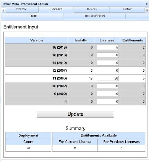The width and height of the screenshot is (149, 162).
Task: Click the right tab scroll arrow
Action: tap(147, 10)
